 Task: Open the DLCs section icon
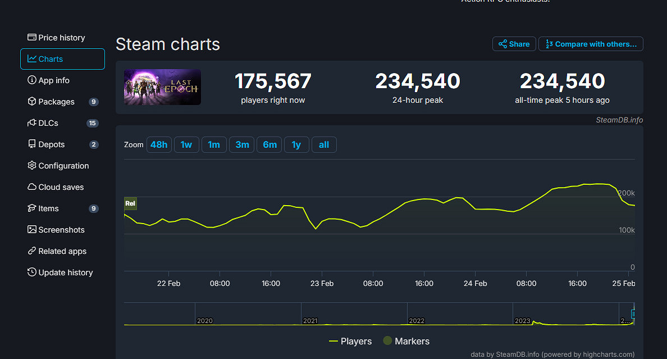pos(33,123)
